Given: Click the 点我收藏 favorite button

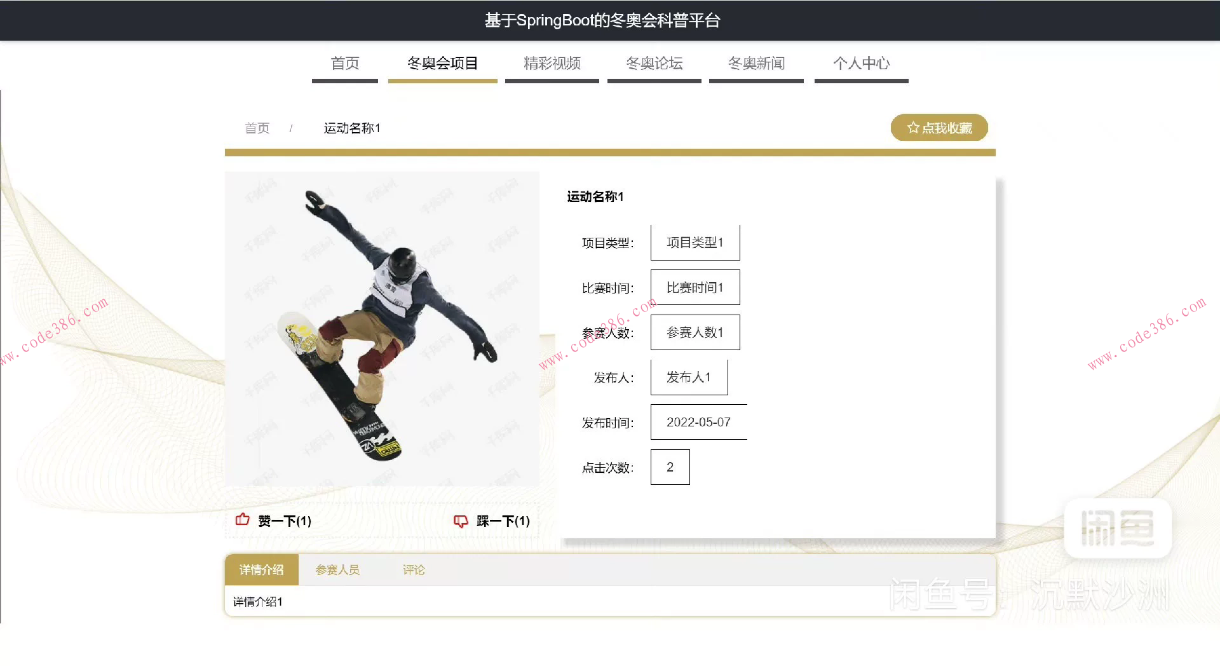Looking at the screenshot, I should (939, 127).
